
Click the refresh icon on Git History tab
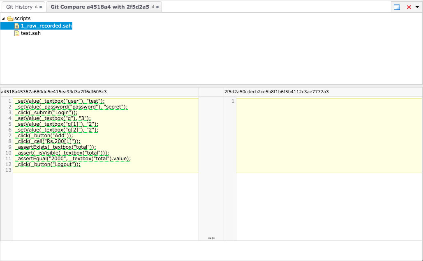36,7
